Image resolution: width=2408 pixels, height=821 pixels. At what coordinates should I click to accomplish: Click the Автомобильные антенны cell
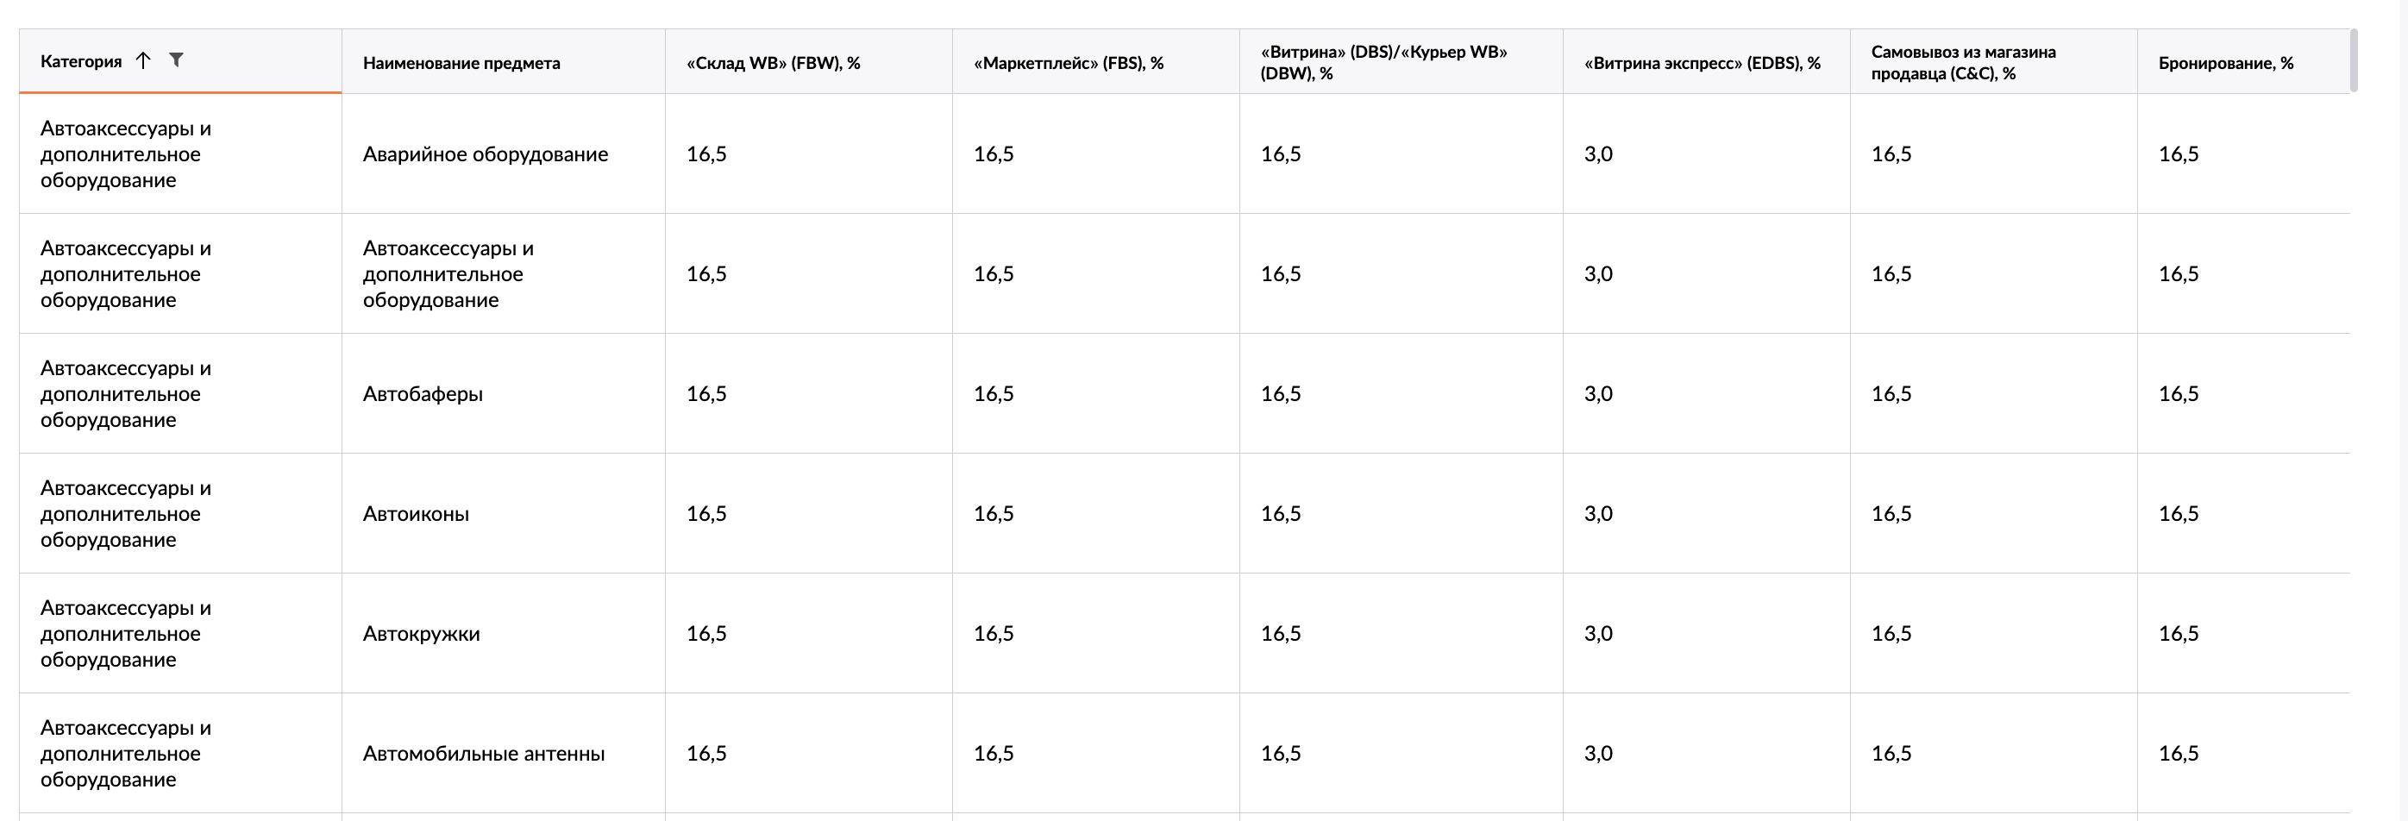pyautogui.click(x=483, y=753)
